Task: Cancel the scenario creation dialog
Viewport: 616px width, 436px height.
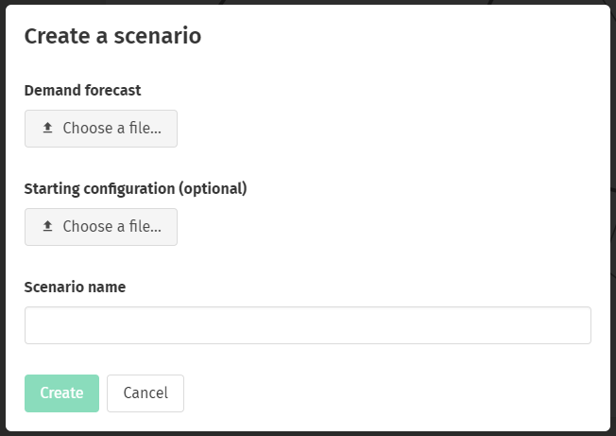Action: coord(145,393)
